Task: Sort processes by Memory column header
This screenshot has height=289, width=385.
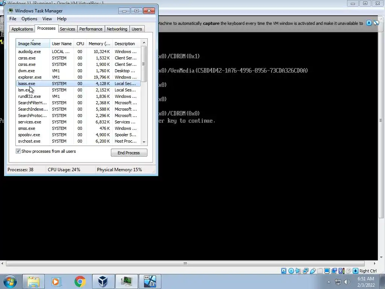Action: pos(99,44)
